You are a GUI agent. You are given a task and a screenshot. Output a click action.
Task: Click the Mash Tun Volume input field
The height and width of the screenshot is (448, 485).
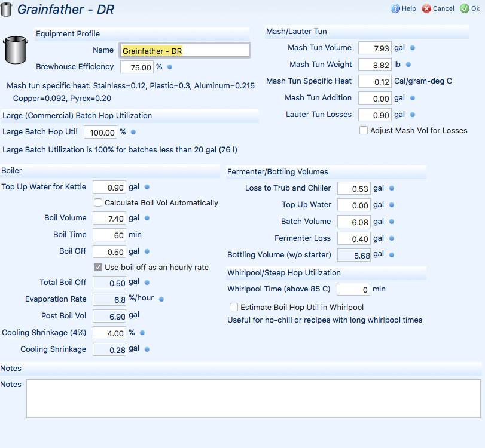(375, 48)
